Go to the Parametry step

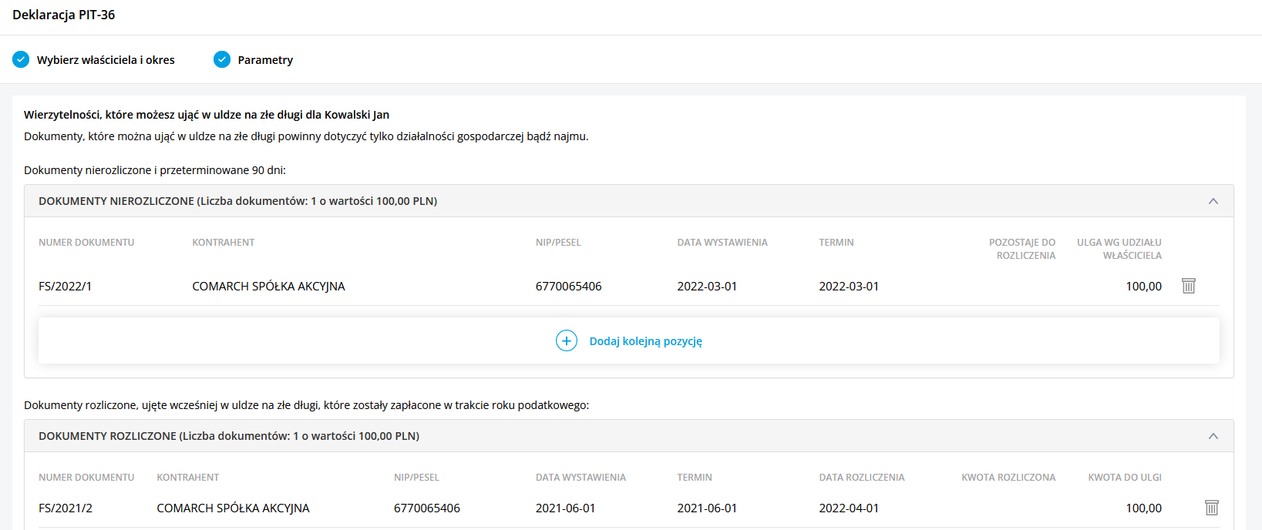pyautogui.click(x=265, y=60)
